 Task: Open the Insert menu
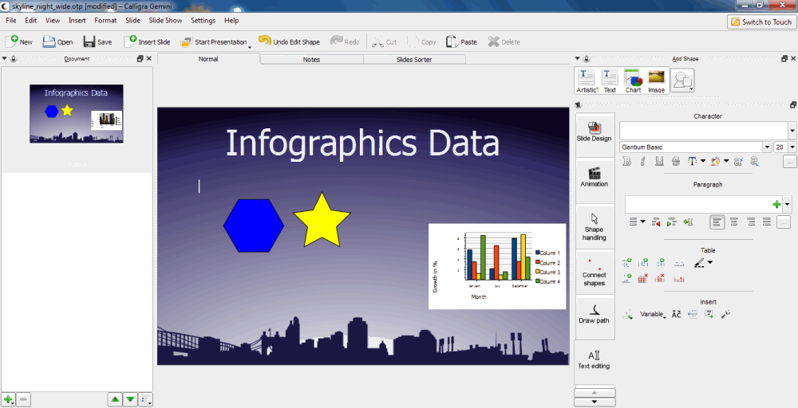pyautogui.click(x=77, y=21)
